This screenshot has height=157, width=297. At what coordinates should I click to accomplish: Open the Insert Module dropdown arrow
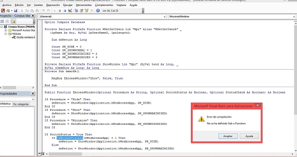(11, 11)
